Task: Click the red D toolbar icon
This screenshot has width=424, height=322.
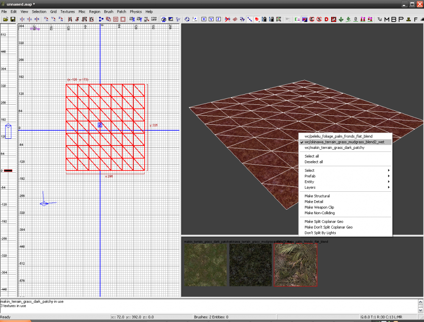Action: click(x=326, y=19)
